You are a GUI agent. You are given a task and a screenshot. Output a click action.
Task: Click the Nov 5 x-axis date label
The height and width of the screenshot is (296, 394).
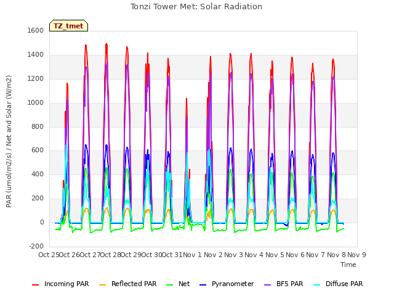[275, 255]
